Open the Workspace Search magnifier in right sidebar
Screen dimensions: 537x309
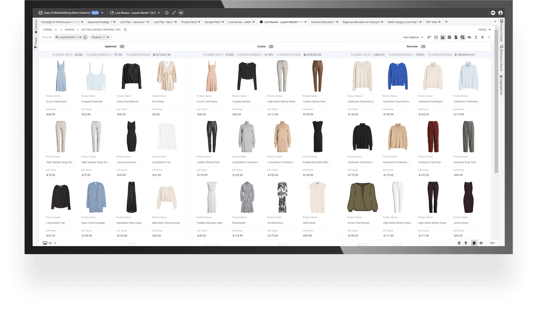pos(501,47)
